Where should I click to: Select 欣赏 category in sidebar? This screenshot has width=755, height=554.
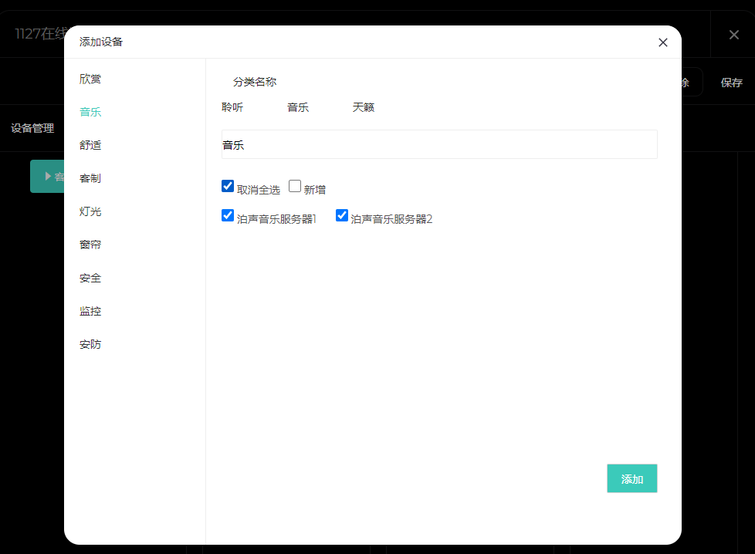pos(90,79)
